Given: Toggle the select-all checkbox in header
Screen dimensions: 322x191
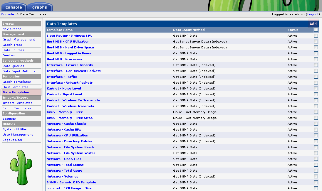Looking at the screenshot, I should (316, 30).
